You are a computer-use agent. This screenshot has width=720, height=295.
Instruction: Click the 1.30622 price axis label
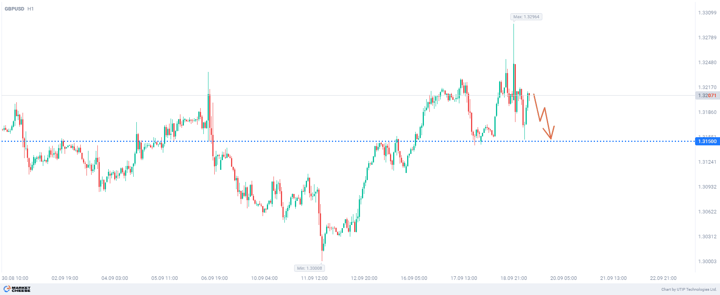(707, 212)
